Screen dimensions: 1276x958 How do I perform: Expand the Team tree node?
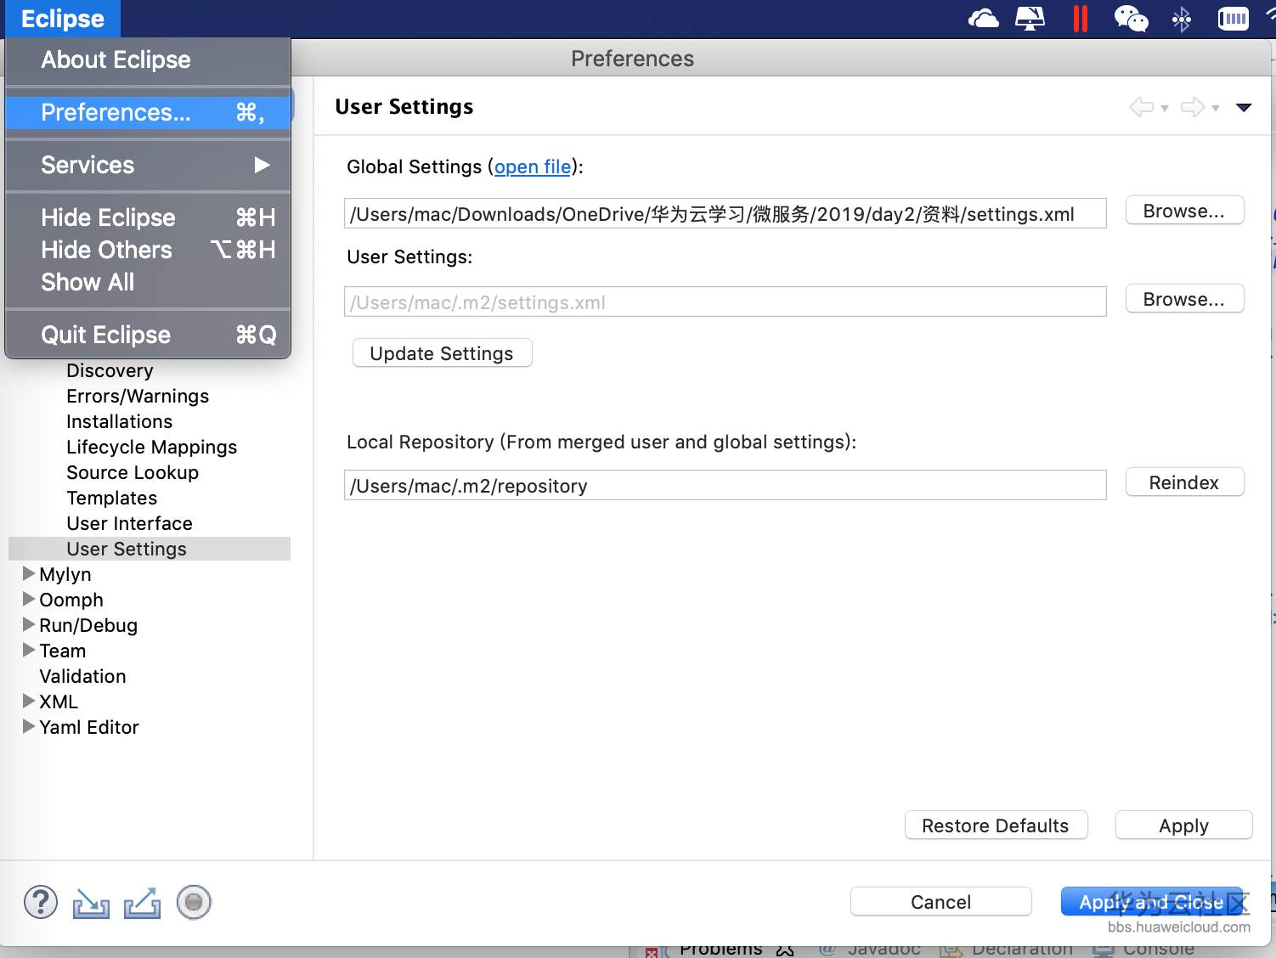click(x=29, y=650)
